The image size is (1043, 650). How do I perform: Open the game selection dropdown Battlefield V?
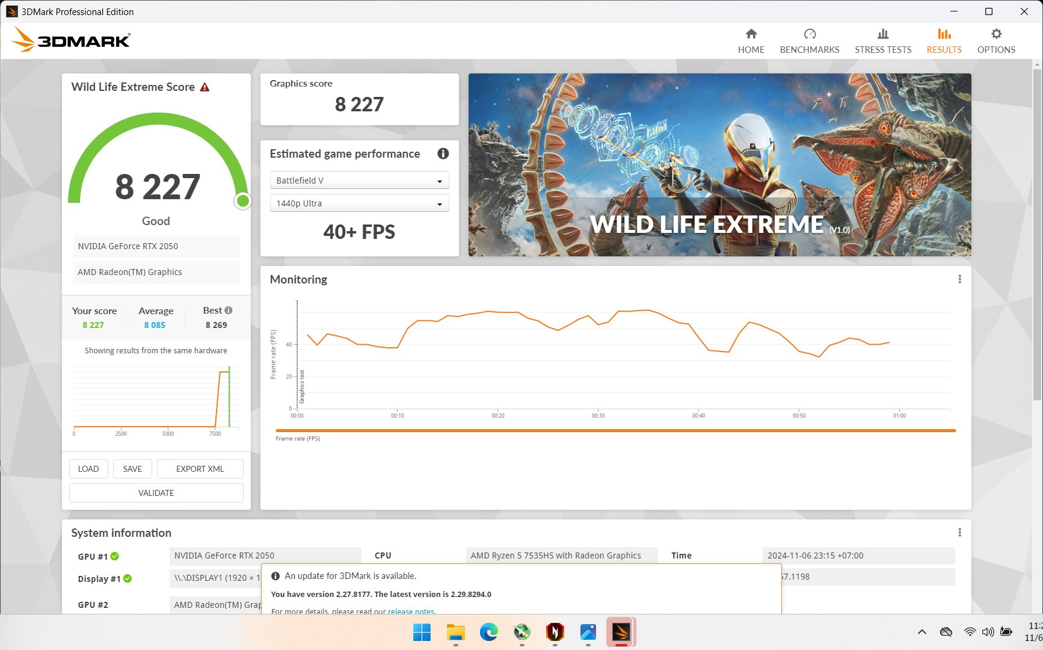tap(359, 181)
